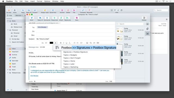The image size is (174, 98).
Task: Collapse the Personal account tree in sidebar
Action: point(8,30)
